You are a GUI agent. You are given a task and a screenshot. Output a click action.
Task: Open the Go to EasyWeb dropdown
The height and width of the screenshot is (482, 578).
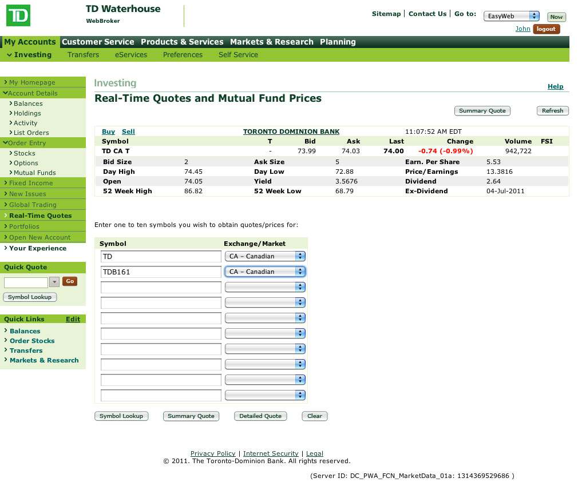512,16
